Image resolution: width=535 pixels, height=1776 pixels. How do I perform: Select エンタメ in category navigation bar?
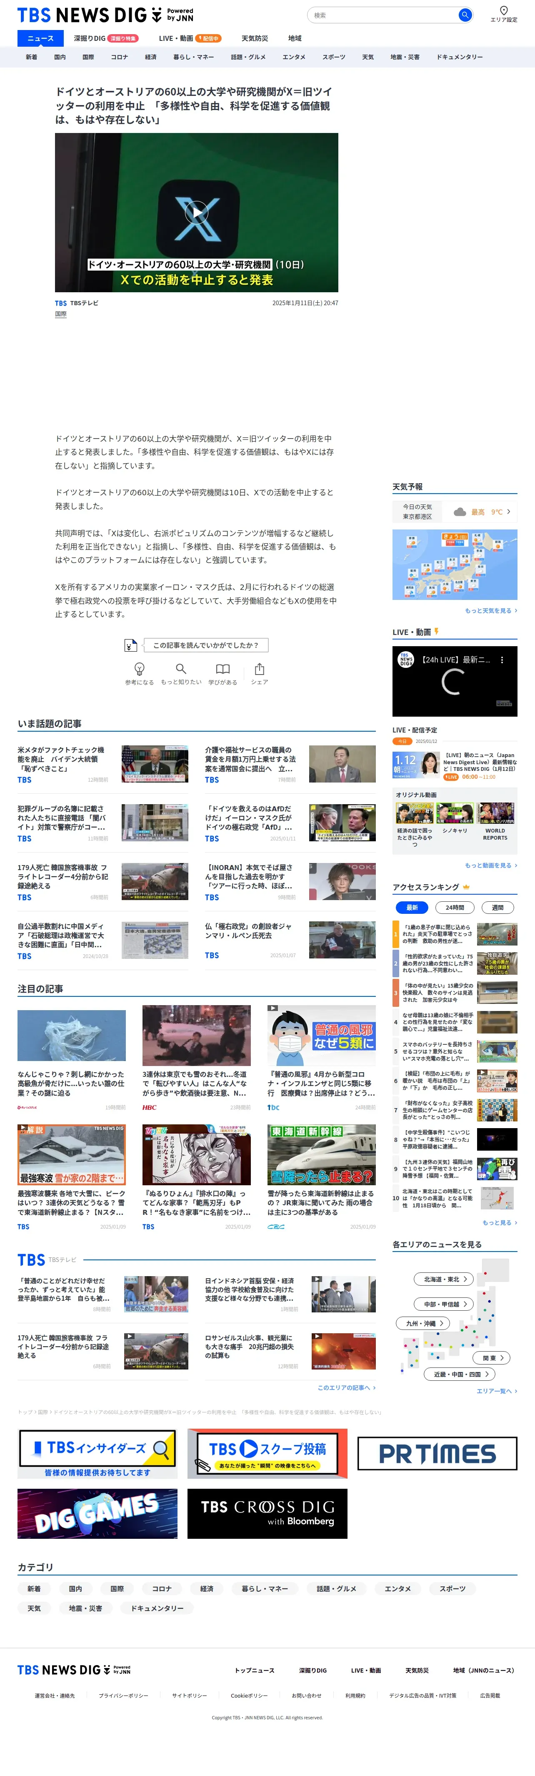click(x=294, y=57)
